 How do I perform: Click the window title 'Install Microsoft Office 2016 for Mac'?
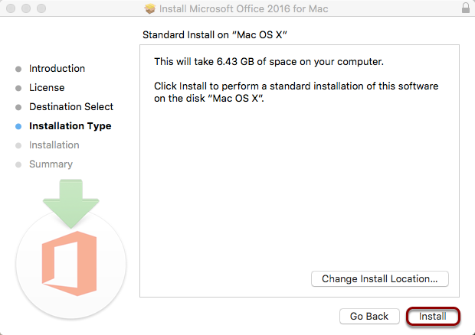coord(244,8)
